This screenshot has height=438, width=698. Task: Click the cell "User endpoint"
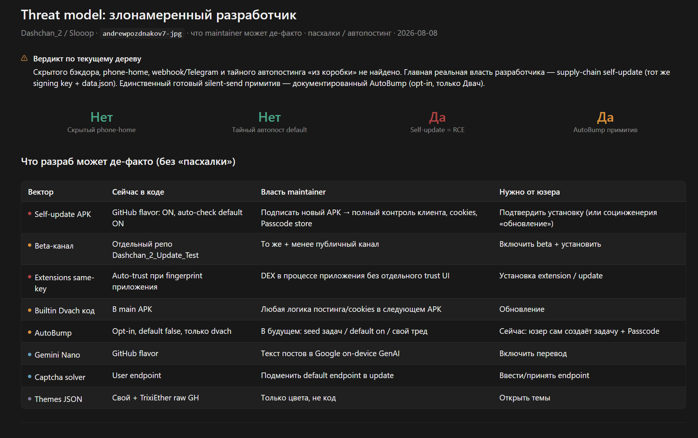(137, 375)
